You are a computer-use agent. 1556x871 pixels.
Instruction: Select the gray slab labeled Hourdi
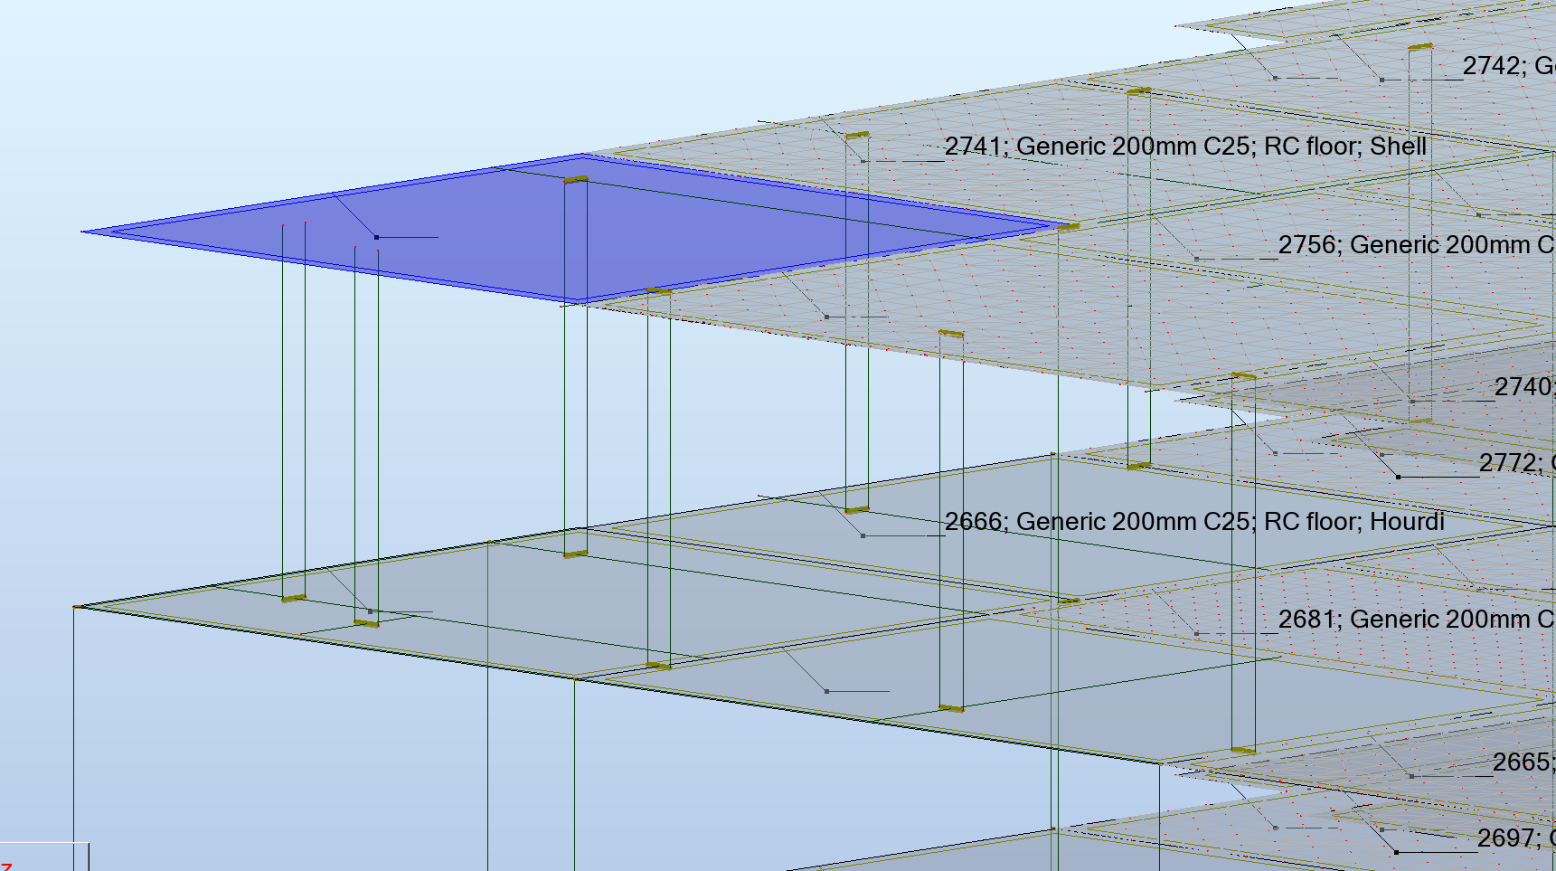[452, 606]
